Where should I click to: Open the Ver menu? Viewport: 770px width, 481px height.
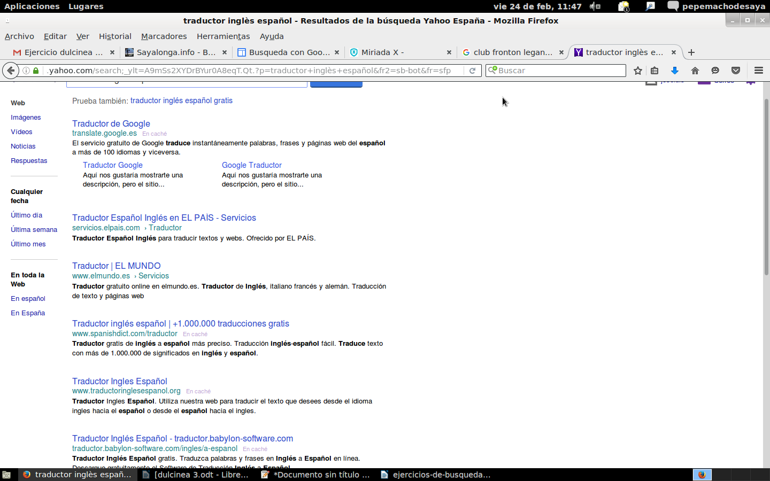(83, 36)
